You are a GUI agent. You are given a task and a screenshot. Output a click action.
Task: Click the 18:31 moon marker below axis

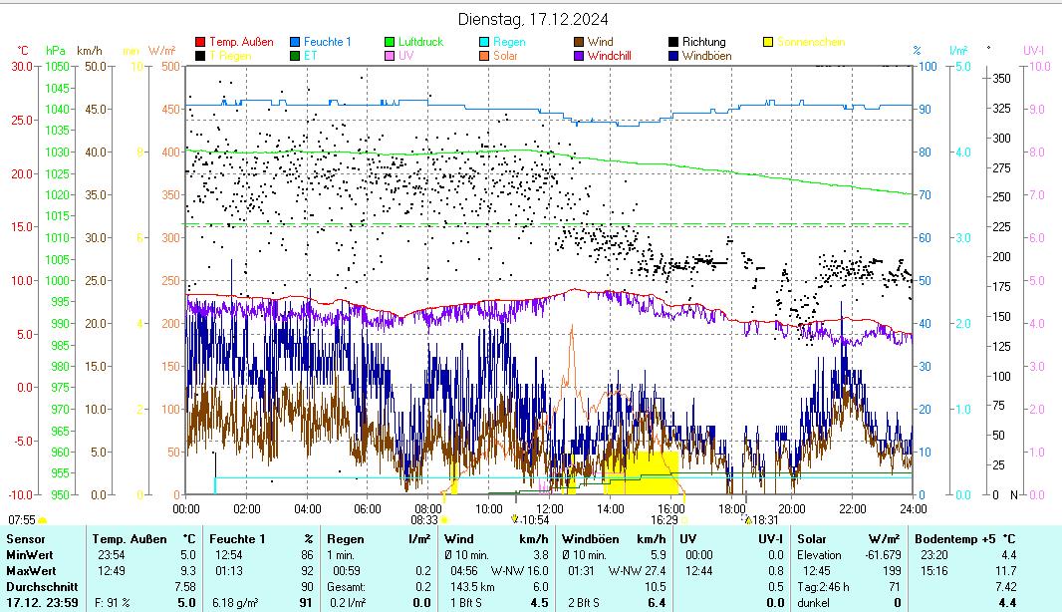(765, 519)
